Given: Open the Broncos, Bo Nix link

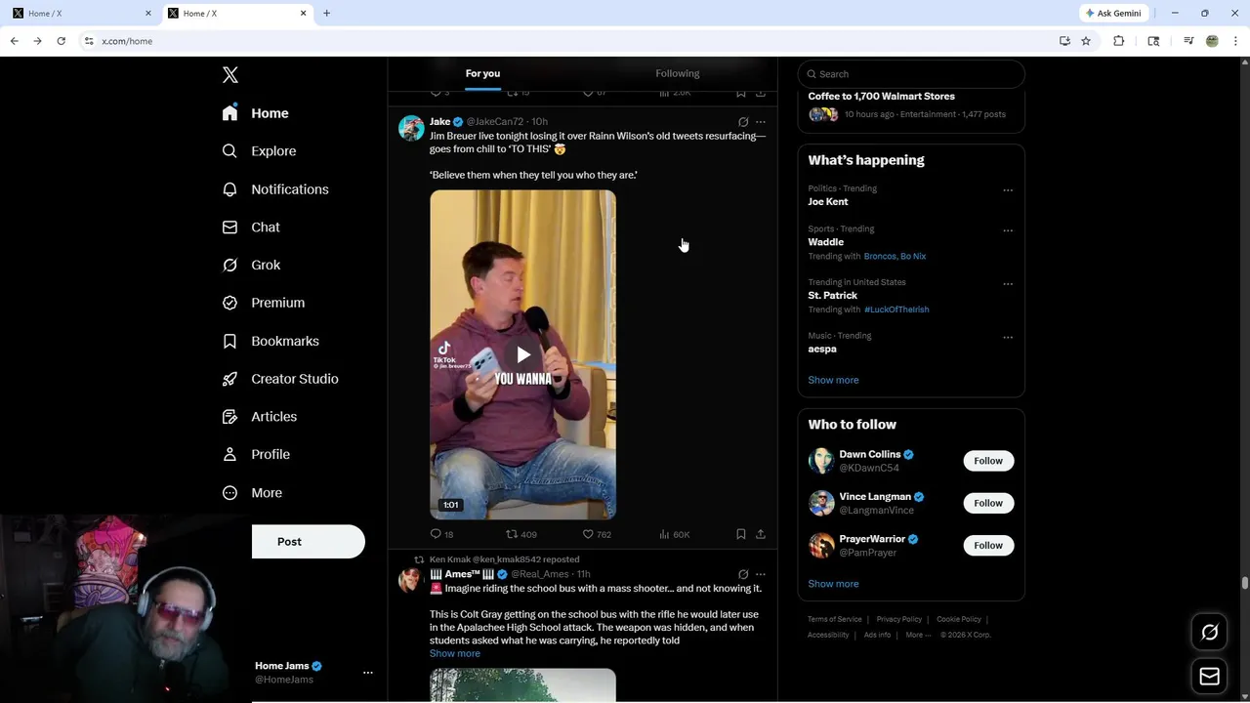Looking at the screenshot, I should [x=895, y=256].
